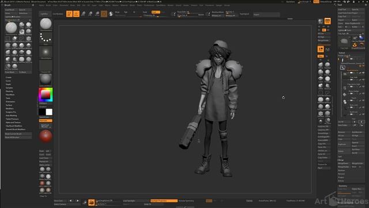Expand the Depth section
Image resolution: width=369 pixels, height=208 pixels.
click(x=8, y=84)
